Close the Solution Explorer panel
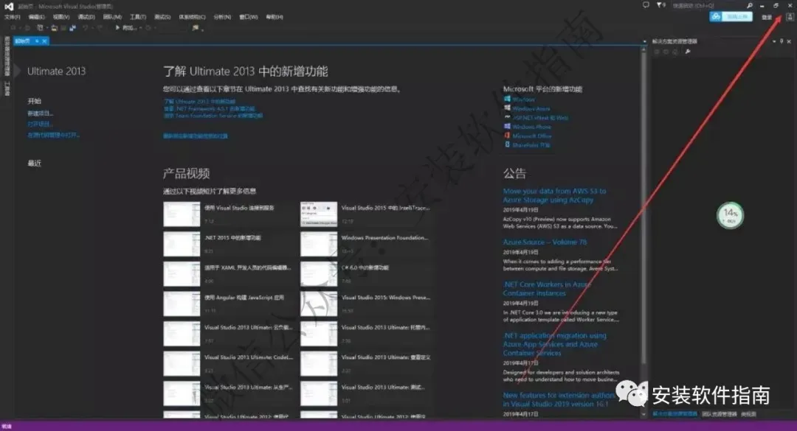The width and height of the screenshot is (797, 431). coord(790,41)
